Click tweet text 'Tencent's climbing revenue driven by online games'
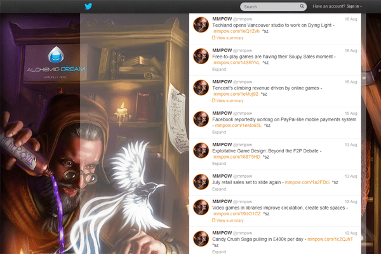This screenshot has width=381, height=254. coord(265,88)
